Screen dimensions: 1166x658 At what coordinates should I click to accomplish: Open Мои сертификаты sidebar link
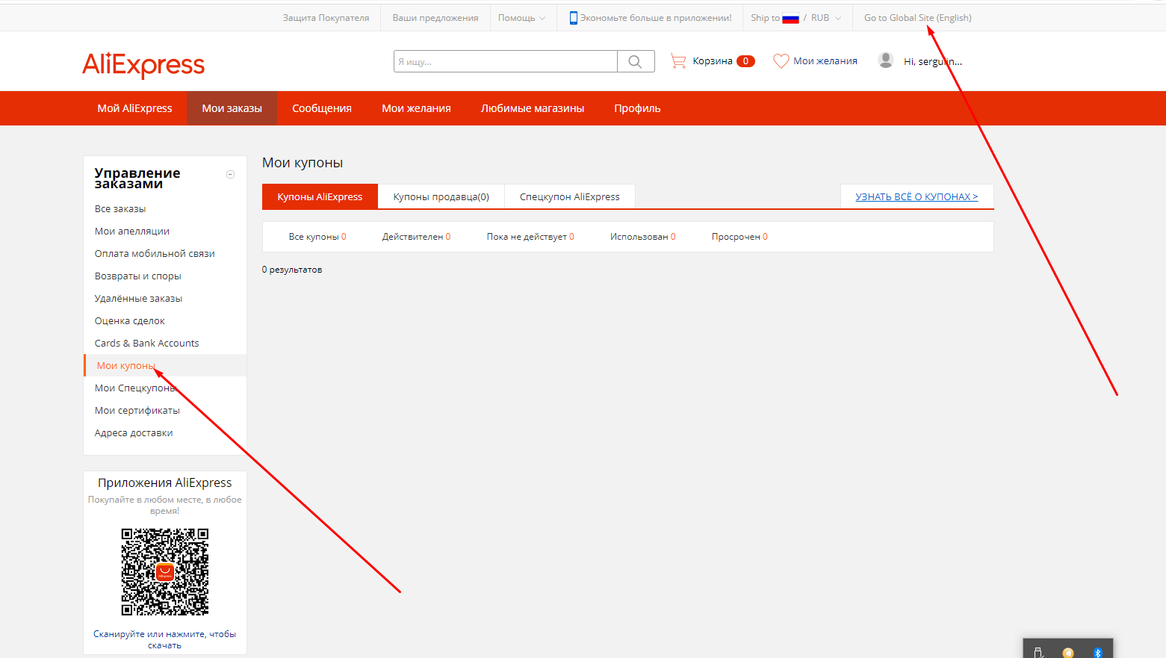(137, 411)
